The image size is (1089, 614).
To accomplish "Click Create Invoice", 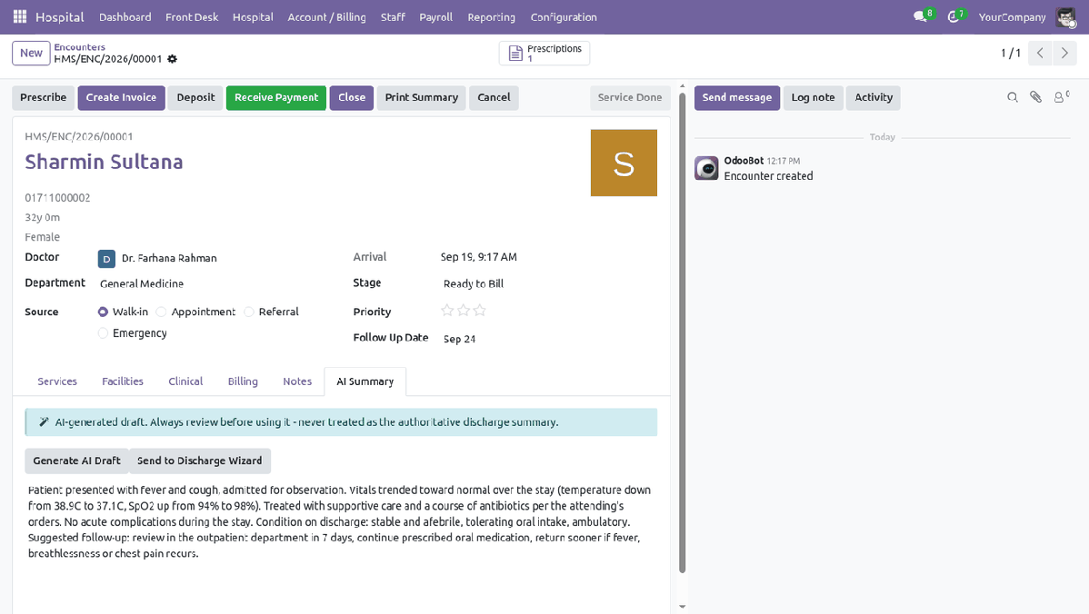I will tap(122, 98).
